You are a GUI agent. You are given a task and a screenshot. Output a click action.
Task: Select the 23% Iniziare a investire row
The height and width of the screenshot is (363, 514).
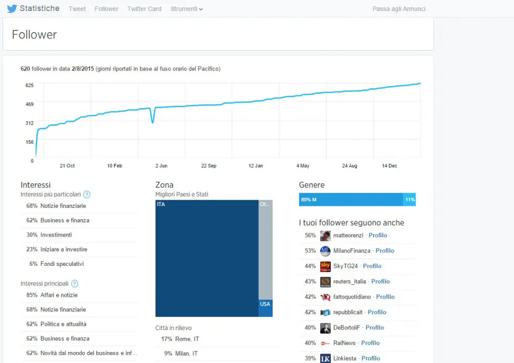(80, 249)
